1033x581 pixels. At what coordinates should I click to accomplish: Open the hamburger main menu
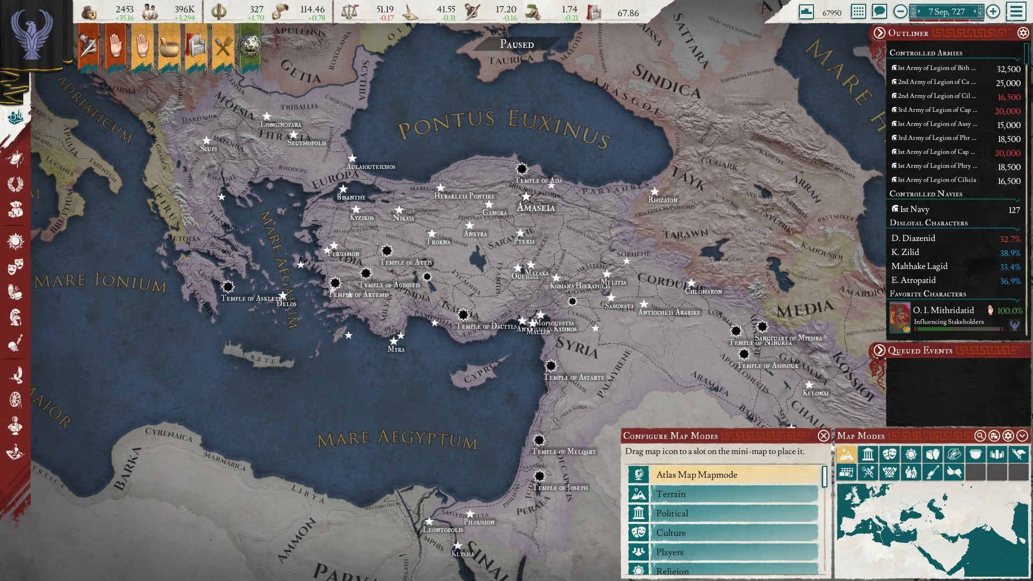(1016, 11)
